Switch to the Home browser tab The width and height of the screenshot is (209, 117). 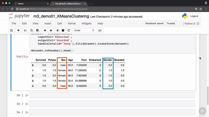tap(31, 4)
